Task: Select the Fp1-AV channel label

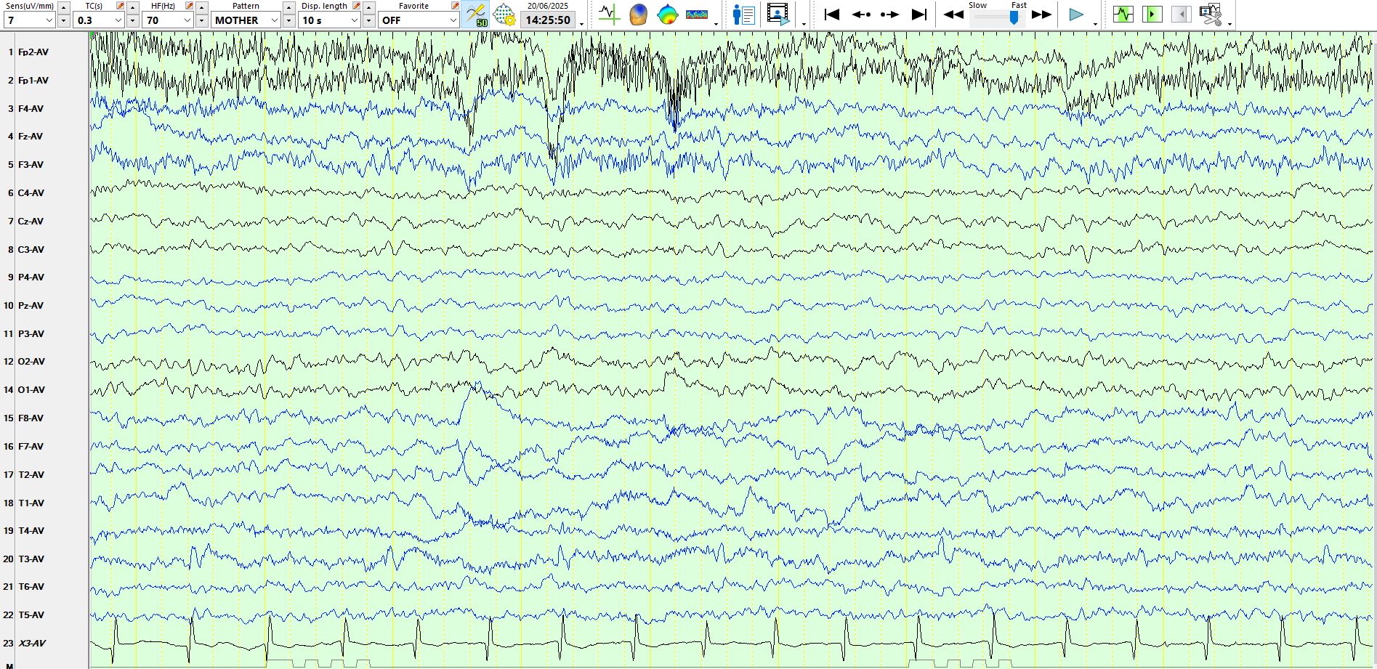Action: click(33, 81)
